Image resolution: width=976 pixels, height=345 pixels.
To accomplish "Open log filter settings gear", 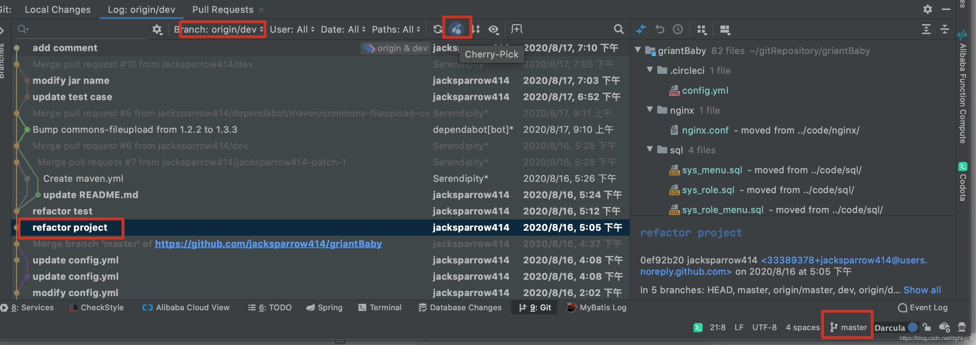I will [x=157, y=29].
